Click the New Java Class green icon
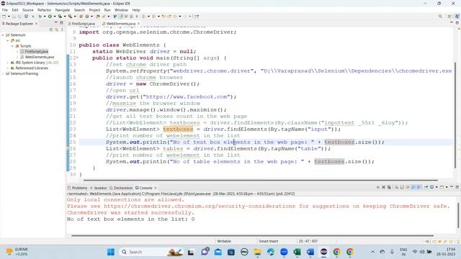 click(86, 16)
